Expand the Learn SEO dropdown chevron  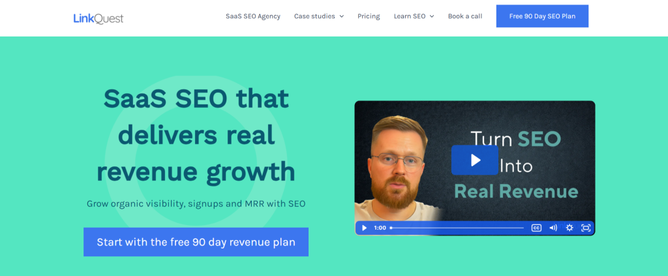pos(432,16)
